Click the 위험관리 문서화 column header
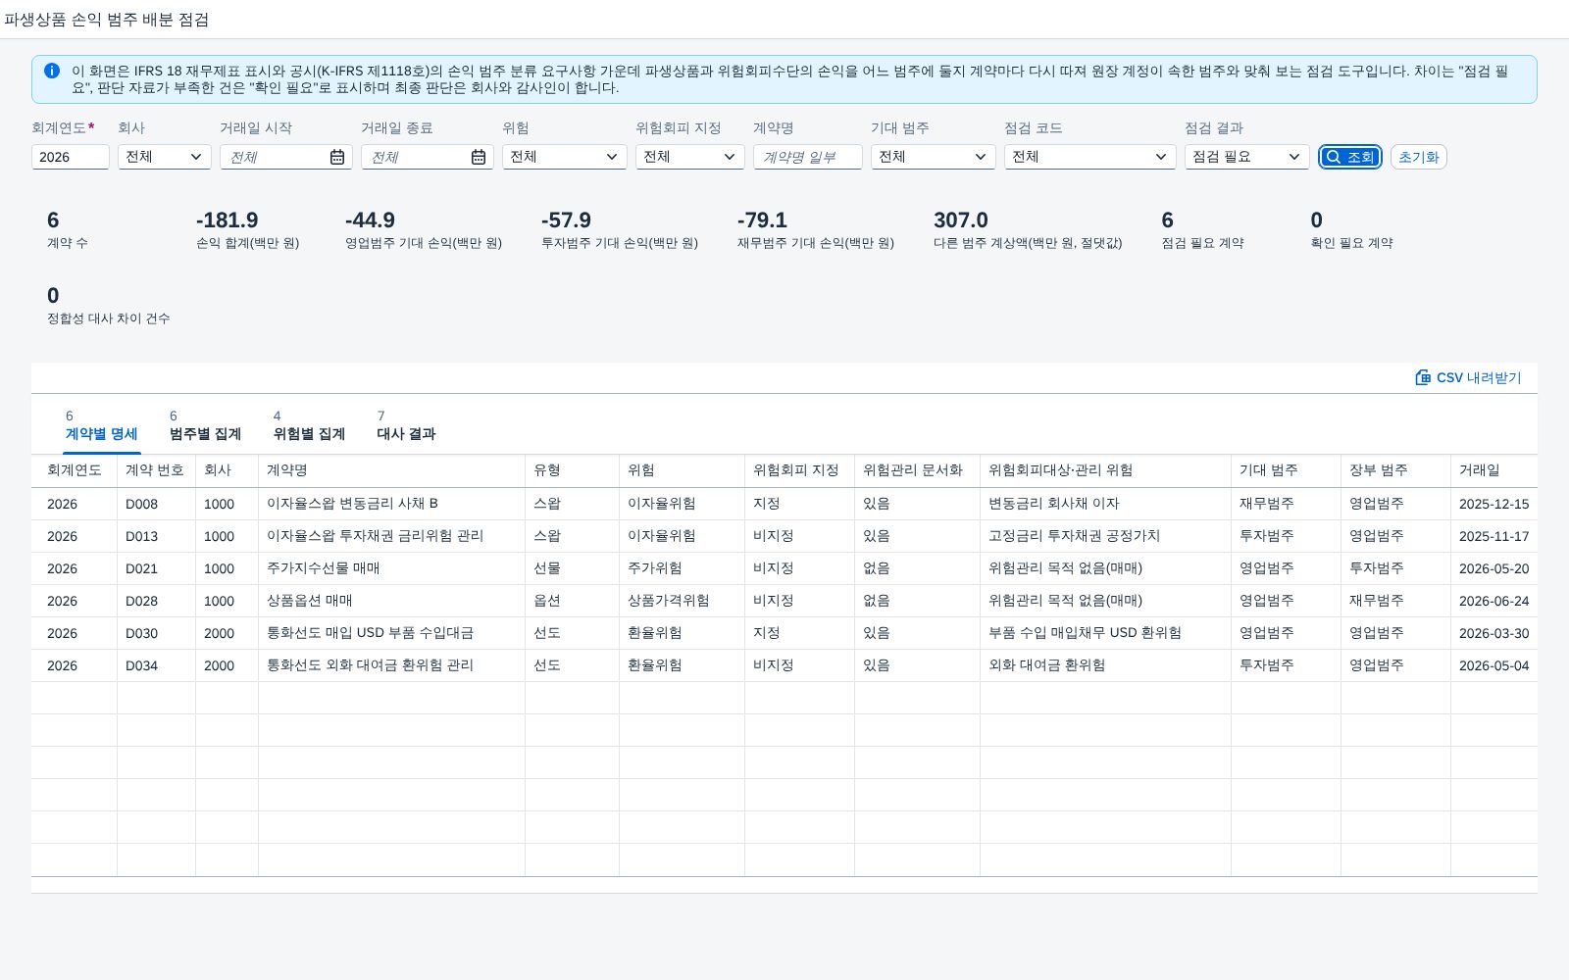Image resolution: width=1569 pixels, height=980 pixels. [918, 470]
